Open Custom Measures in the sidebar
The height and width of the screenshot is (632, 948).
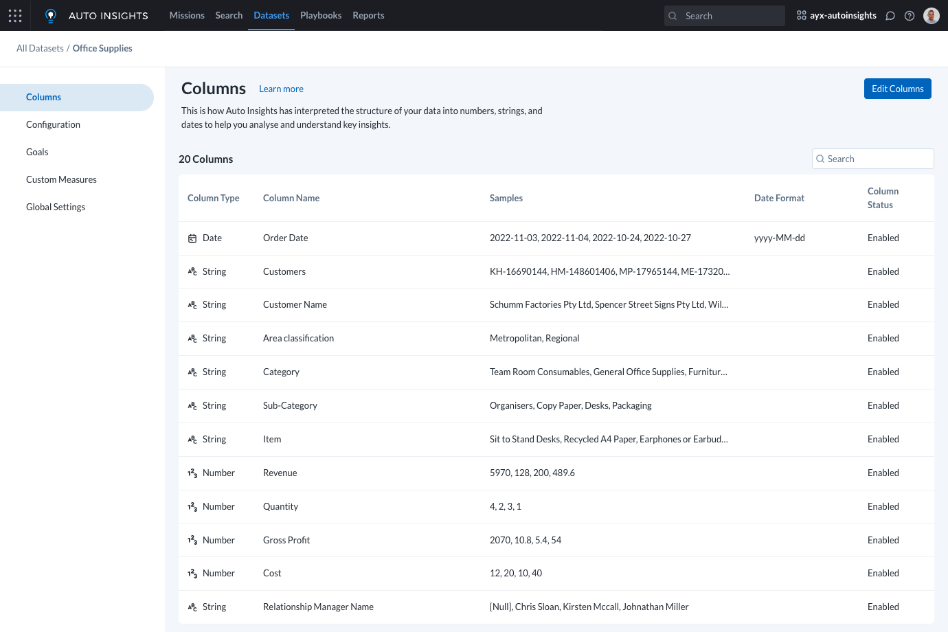(61, 179)
